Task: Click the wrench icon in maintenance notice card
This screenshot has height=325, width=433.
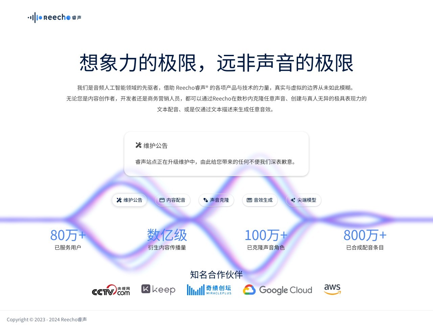Action: coord(138,145)
